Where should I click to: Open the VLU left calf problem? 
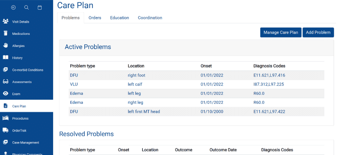coord(196,84)
